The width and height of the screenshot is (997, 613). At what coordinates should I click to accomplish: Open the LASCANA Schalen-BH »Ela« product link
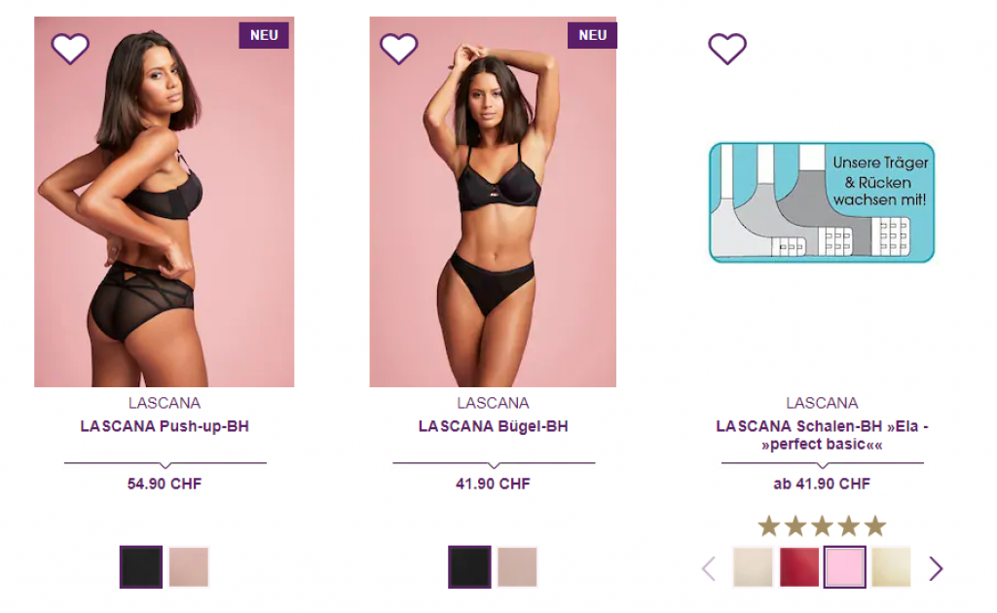tap(822, 435)
